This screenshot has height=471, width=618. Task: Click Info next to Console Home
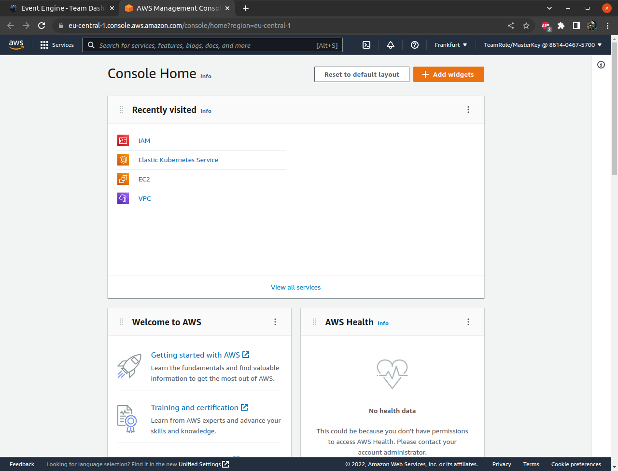point(206,76)
